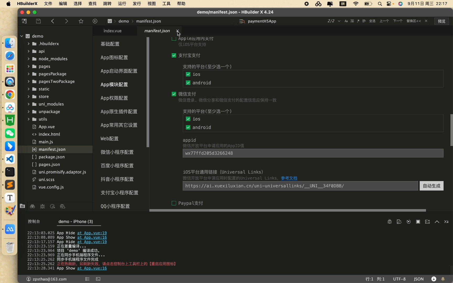Screen dimensions: 453x283
Task: Expand the .hbuilderx folder
Action: pos(29,44)
